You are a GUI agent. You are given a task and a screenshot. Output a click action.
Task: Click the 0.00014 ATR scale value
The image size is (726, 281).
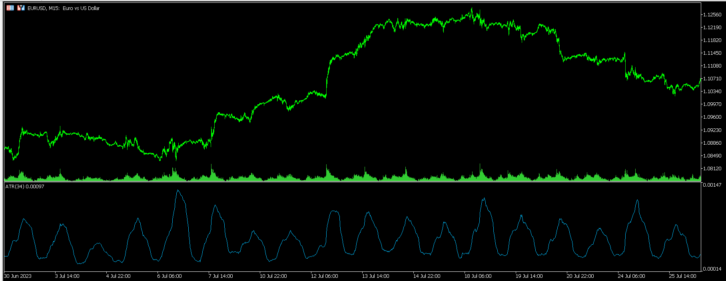712,269
